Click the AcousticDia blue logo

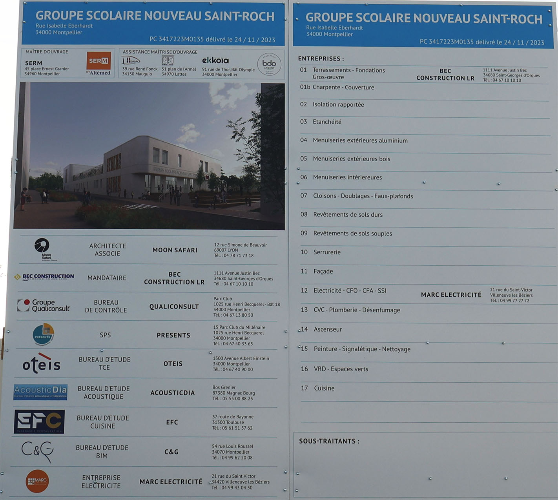pyautogui.click(x=40, y=392)
